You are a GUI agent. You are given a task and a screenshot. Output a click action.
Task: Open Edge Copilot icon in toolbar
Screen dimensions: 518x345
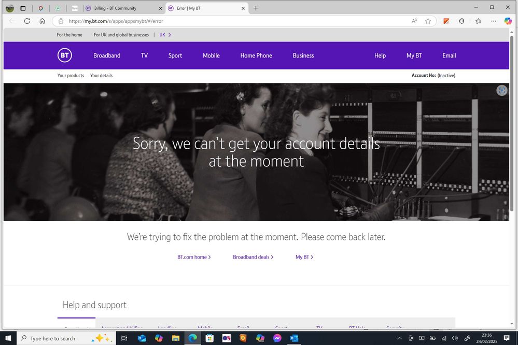coord(508,21)
